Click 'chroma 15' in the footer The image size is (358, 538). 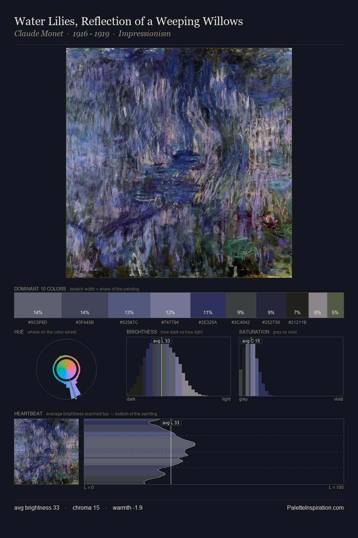(86, 508)
